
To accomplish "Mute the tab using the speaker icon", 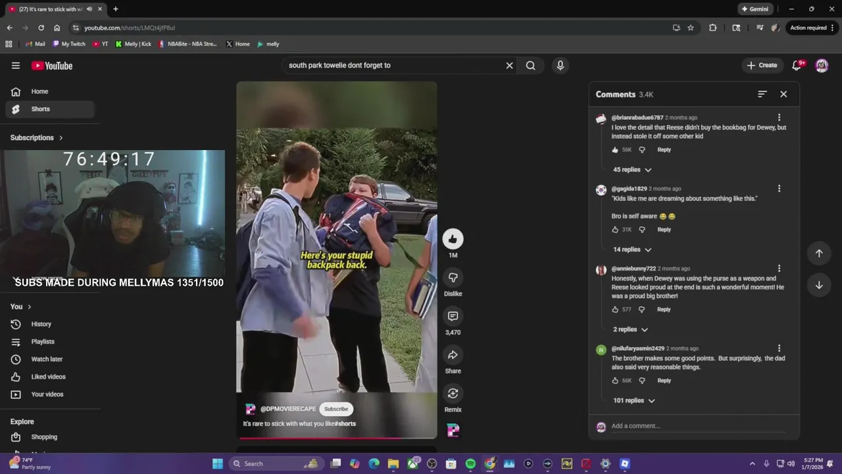I will [x=89, y=9].
